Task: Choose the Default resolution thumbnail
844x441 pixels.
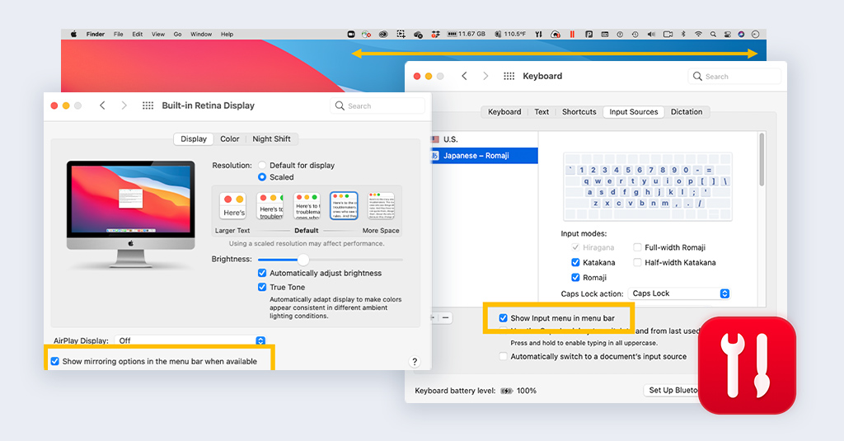Action: coord(307,206)
